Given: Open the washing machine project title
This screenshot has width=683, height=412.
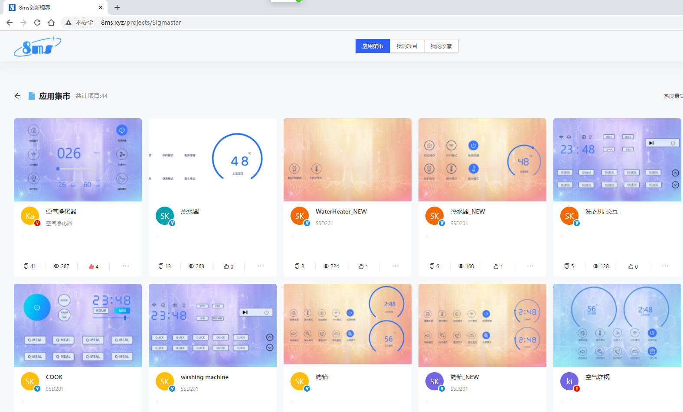Looking at the screenshot, I should click(205, 377).
